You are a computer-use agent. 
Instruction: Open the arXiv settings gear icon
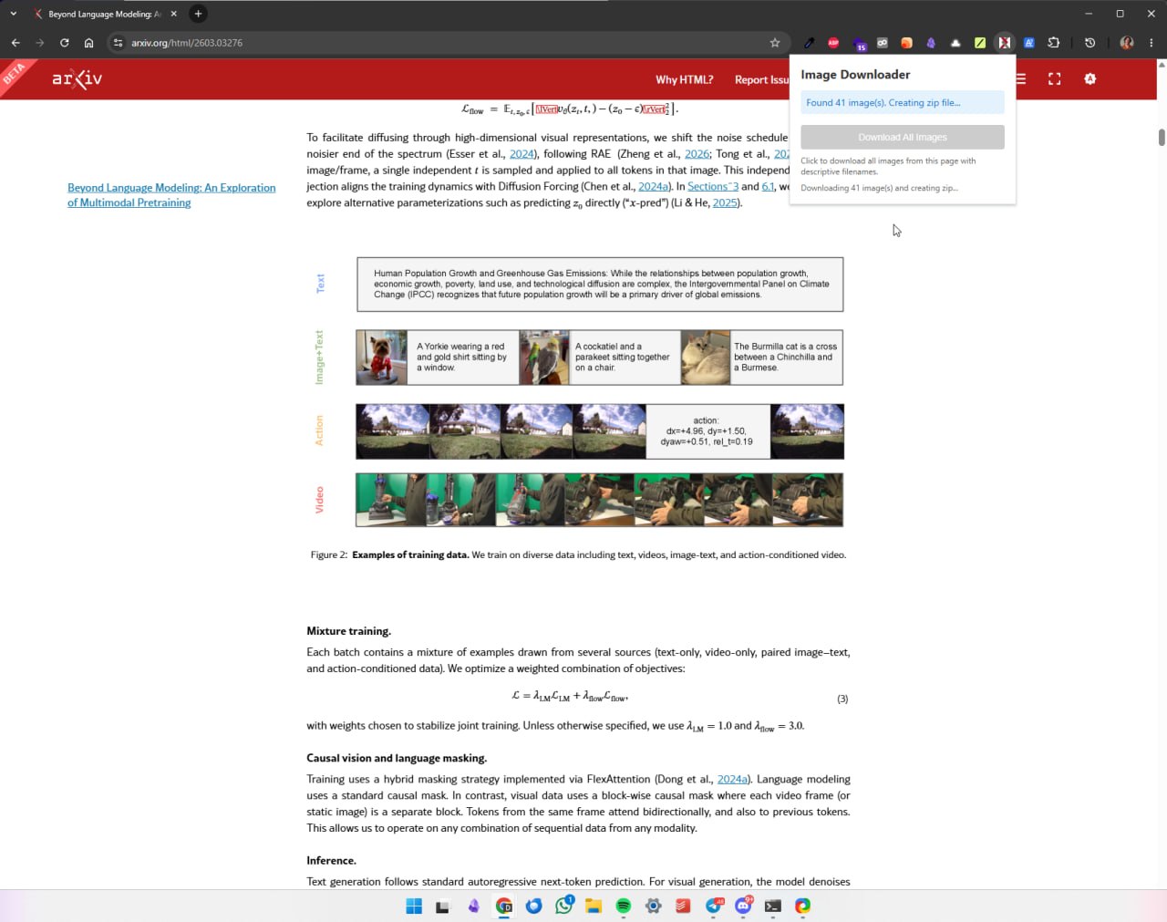(x=1090, y=79)
